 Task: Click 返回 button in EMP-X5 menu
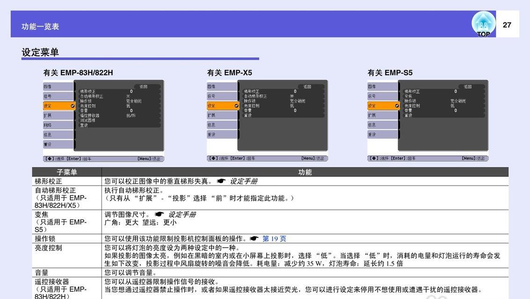(x=307, y=87)
